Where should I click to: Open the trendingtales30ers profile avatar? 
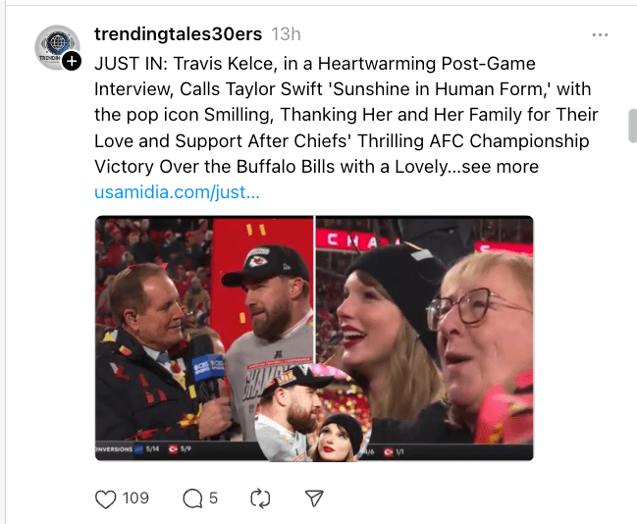click(x=57, y=47)
